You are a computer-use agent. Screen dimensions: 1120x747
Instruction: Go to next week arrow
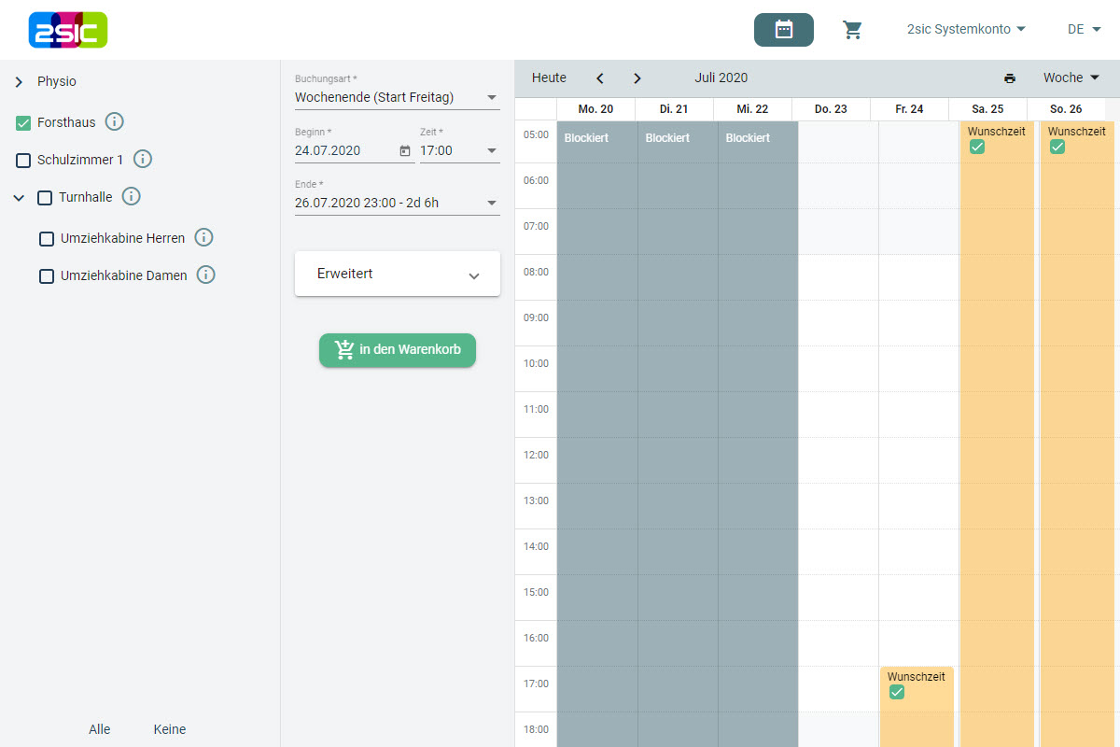pos(637,78)
